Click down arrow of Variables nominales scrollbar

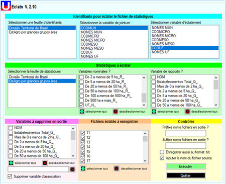tap(144, 105)
